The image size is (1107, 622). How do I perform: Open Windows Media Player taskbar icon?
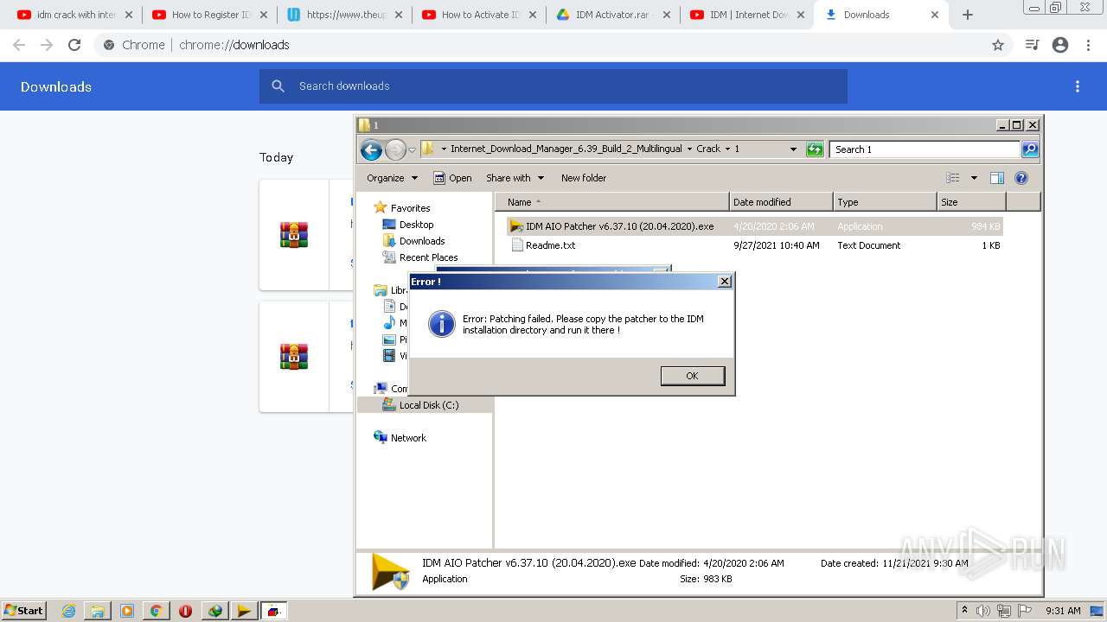127,611
